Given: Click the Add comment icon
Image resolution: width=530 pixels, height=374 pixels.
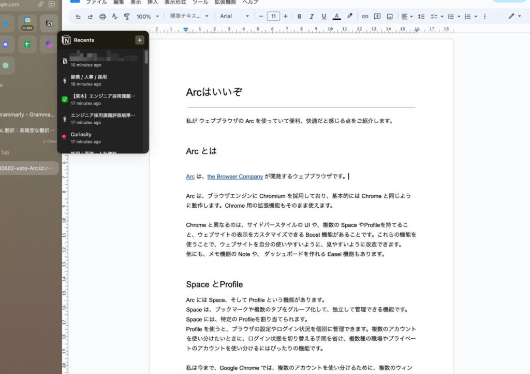Looking at the screenshot, I should [377, 17].
